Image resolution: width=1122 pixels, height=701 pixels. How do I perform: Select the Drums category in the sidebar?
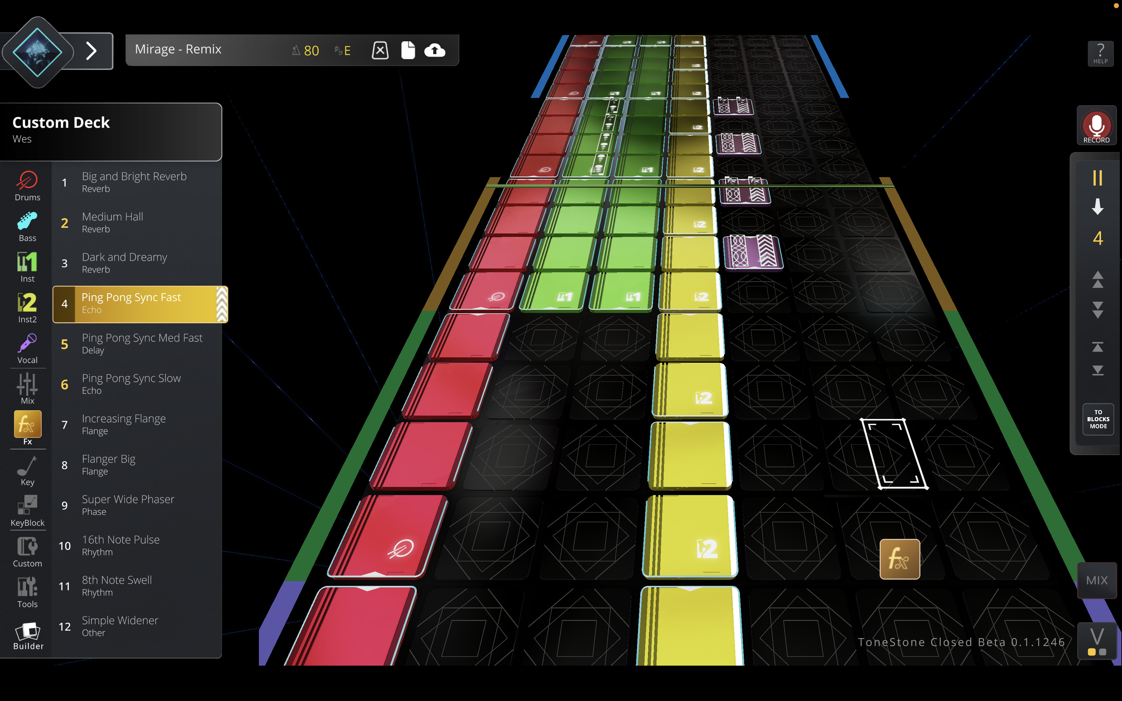(27, 185)
